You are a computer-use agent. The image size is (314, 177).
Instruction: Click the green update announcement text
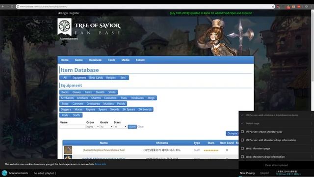tap(211, 13)
